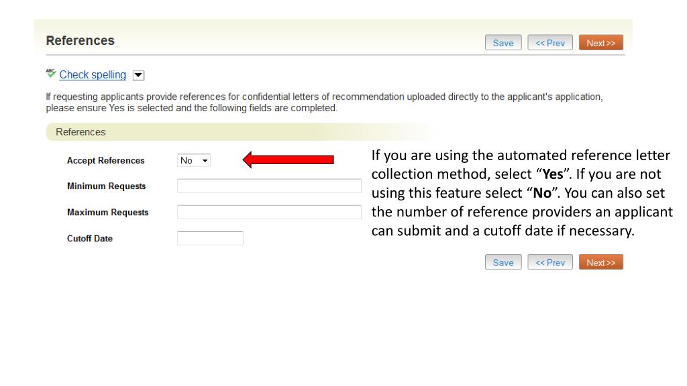Screen dimensions: 687x386
Task: Click the bottom Save button
Action: (503, 263)
